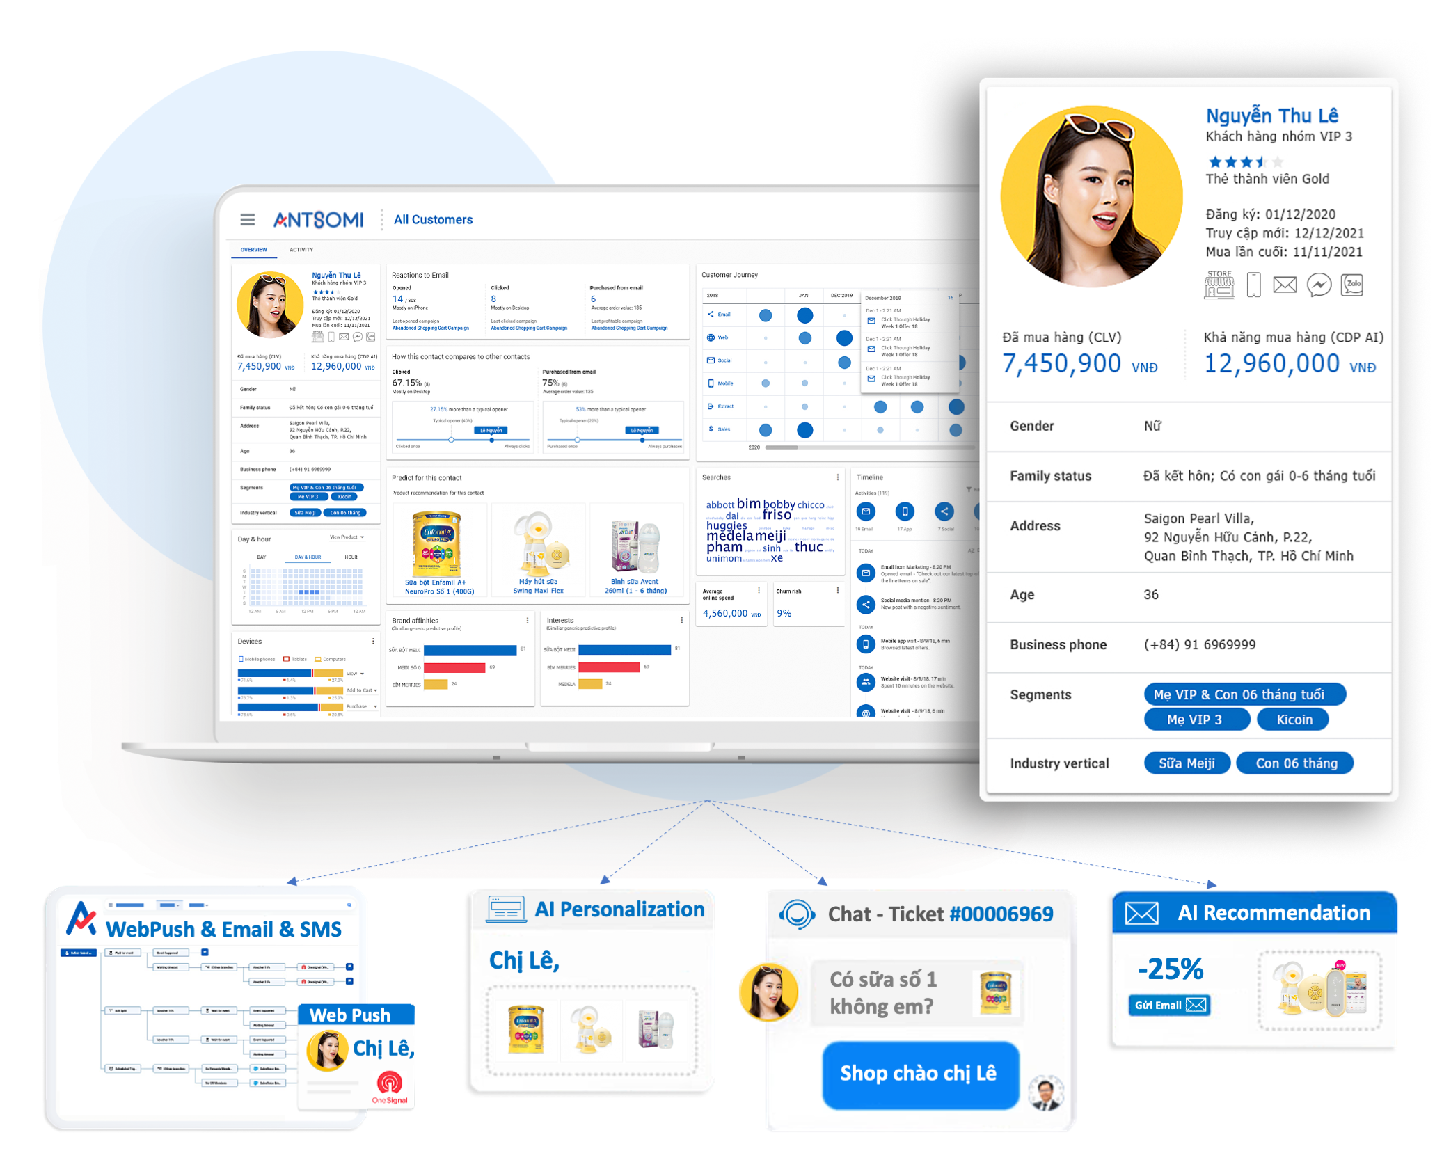Toggle Mobile phones legend in Devices chart
The width and height of the screenshot is (1451, 1160).
[257, 659]
